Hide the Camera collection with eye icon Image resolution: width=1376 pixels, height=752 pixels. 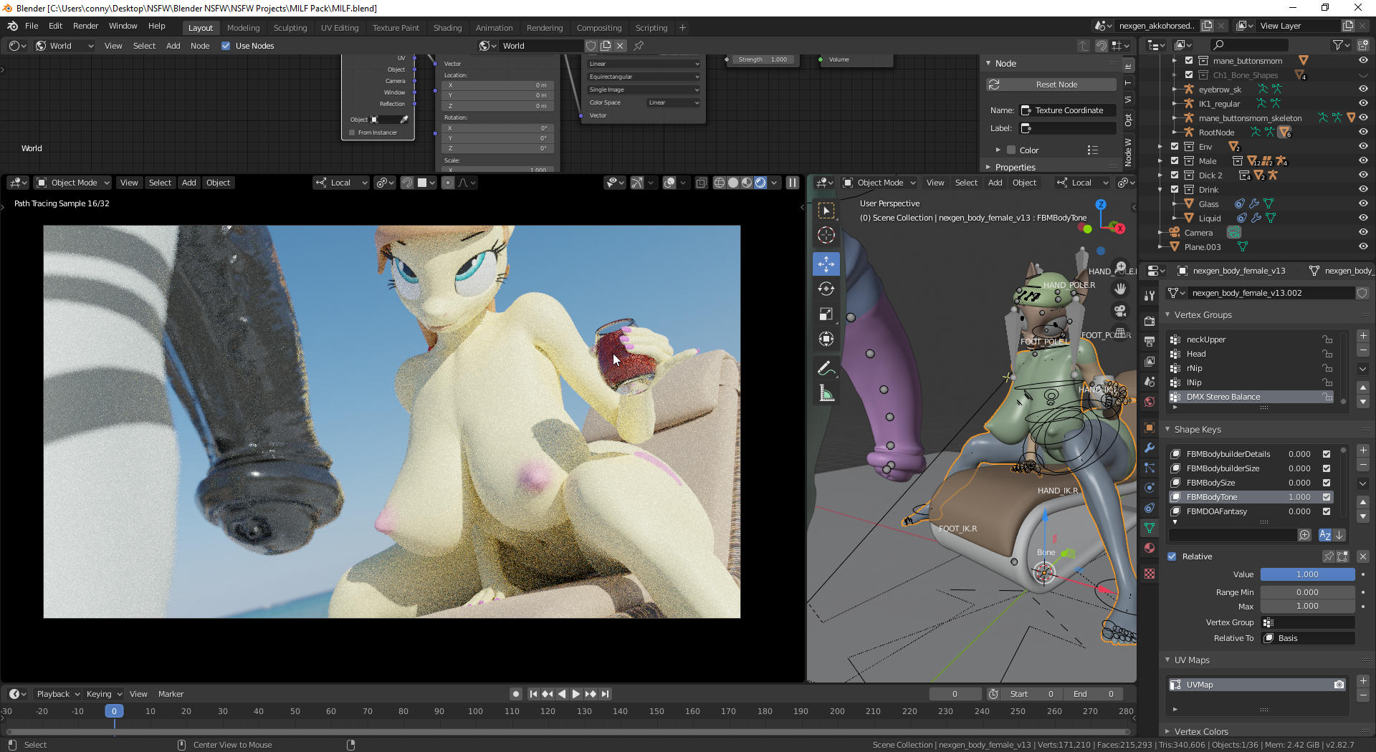1363,233
